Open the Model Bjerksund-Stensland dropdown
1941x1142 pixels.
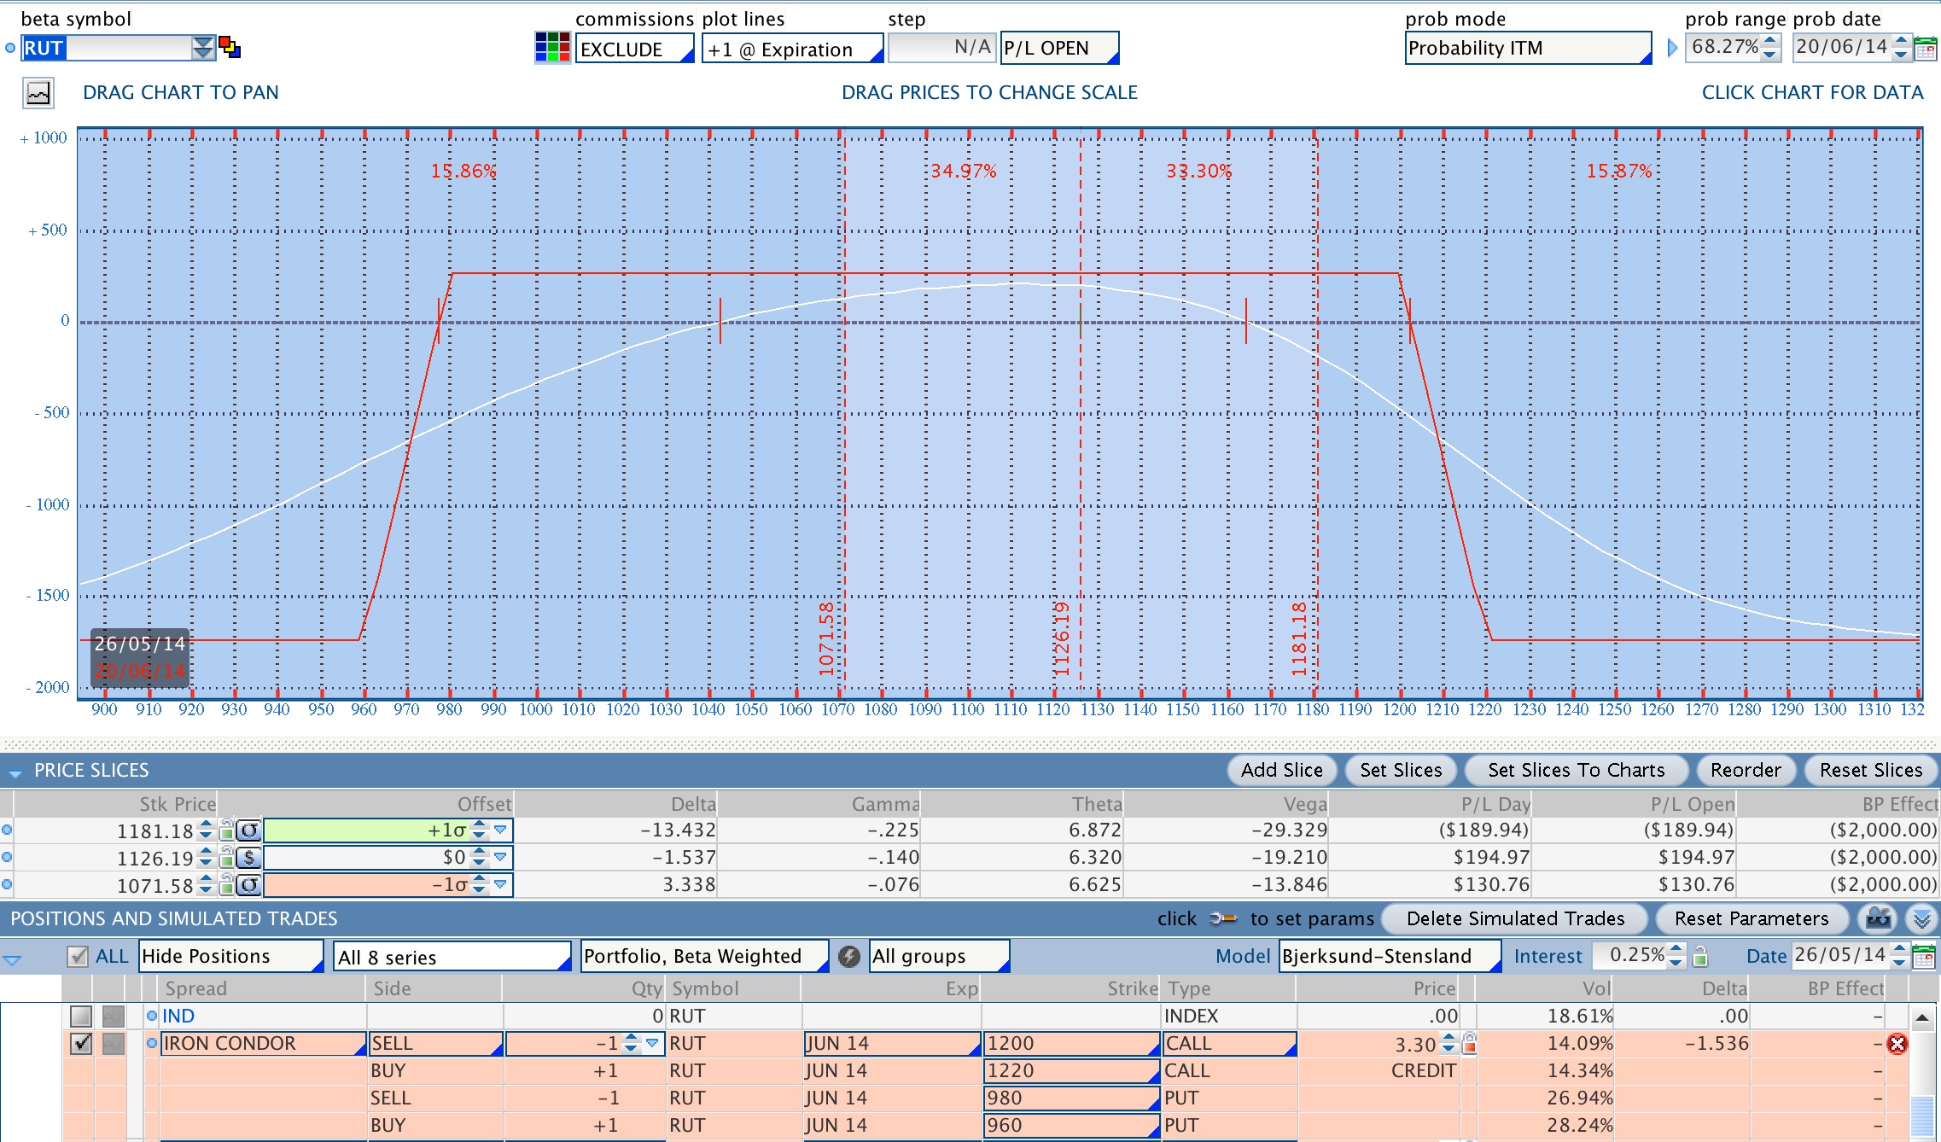click(x=1390, y=957)
